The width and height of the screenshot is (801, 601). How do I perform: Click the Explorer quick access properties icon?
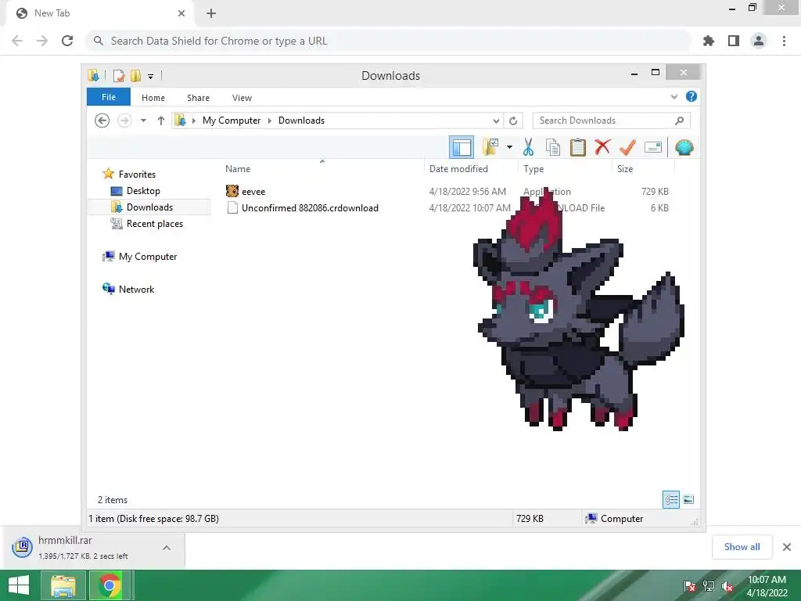tap(119, 76)
